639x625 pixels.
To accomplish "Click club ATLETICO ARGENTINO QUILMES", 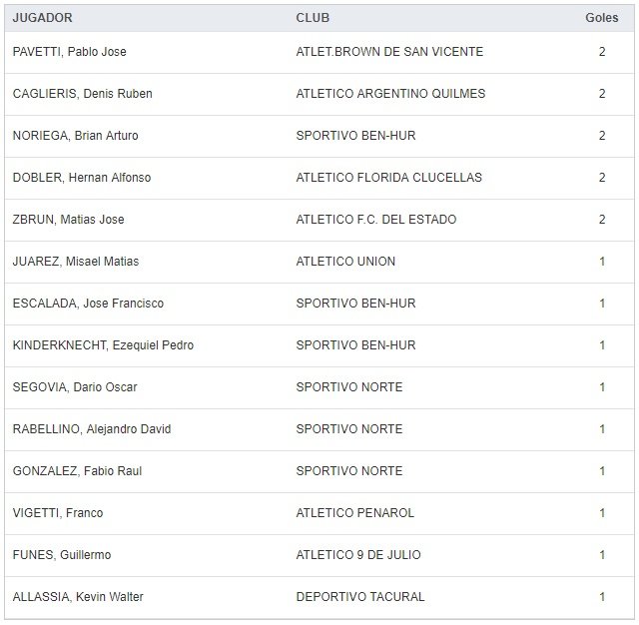I will click(390, 94).
